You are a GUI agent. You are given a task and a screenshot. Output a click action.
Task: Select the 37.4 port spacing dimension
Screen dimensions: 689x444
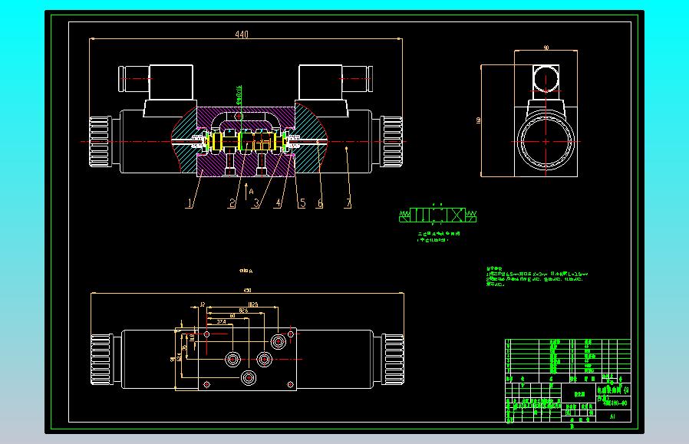pyautogui.click(x=222, y=322)
